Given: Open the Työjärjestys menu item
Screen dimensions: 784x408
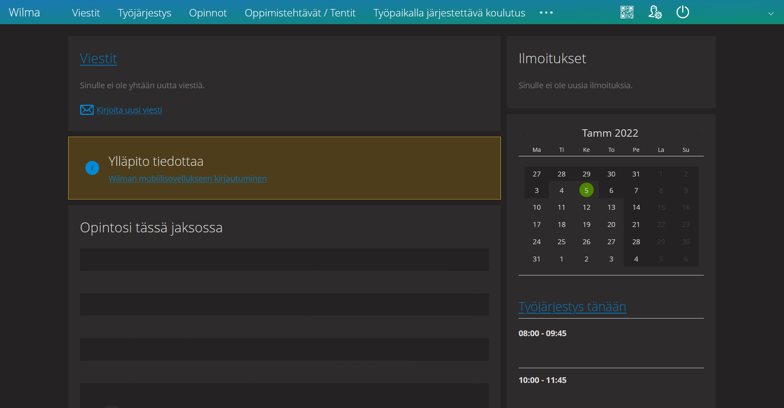Looking at the screenshot, I should click(x=145, y=13).
